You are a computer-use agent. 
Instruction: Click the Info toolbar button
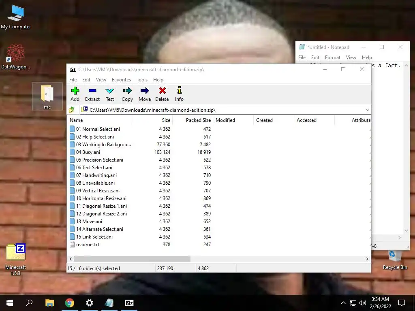(x=179, y=94)
